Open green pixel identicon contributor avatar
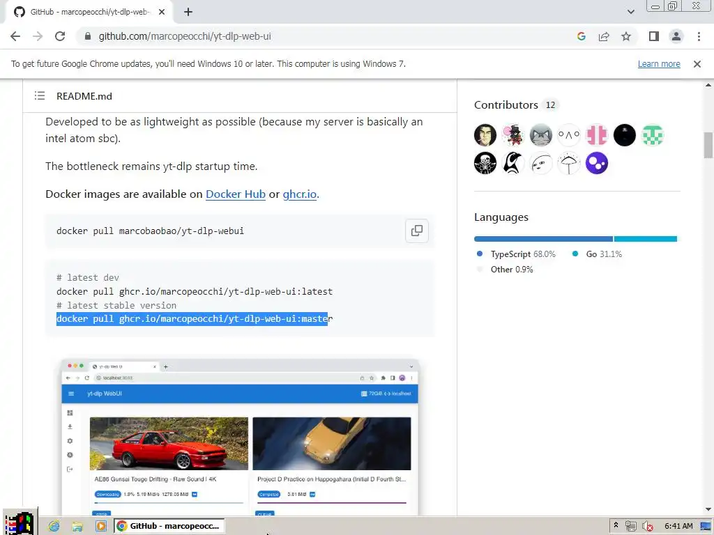 653,135
